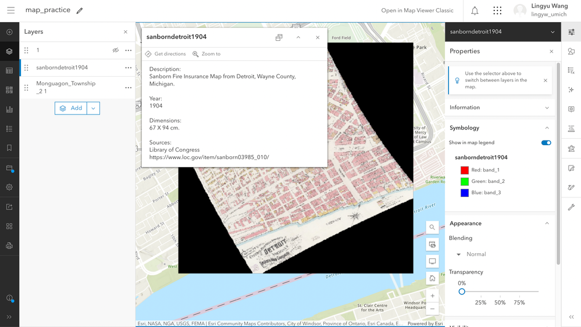
Task: Open the Print icon
Action: pyautogui.click(x=10, y=246)
